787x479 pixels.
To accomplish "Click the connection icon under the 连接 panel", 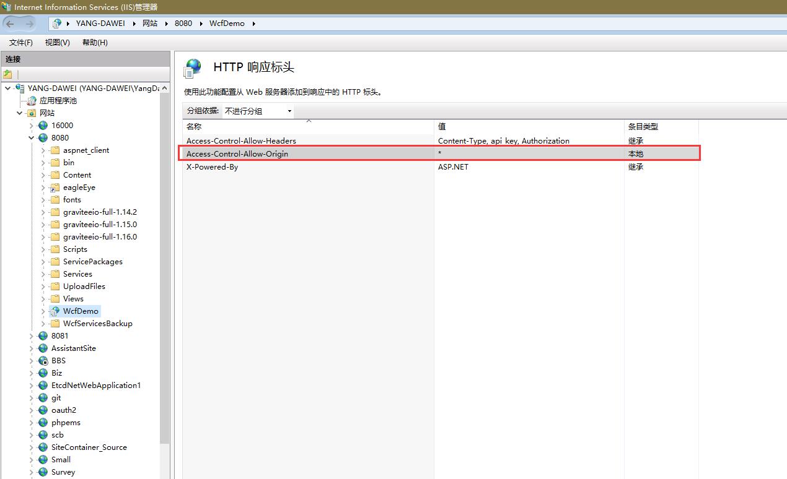I will (8, 73).
